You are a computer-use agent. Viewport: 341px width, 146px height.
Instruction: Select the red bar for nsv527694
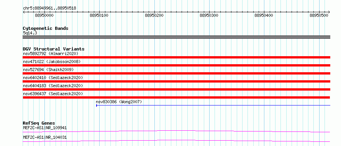[x=176, y=73]
